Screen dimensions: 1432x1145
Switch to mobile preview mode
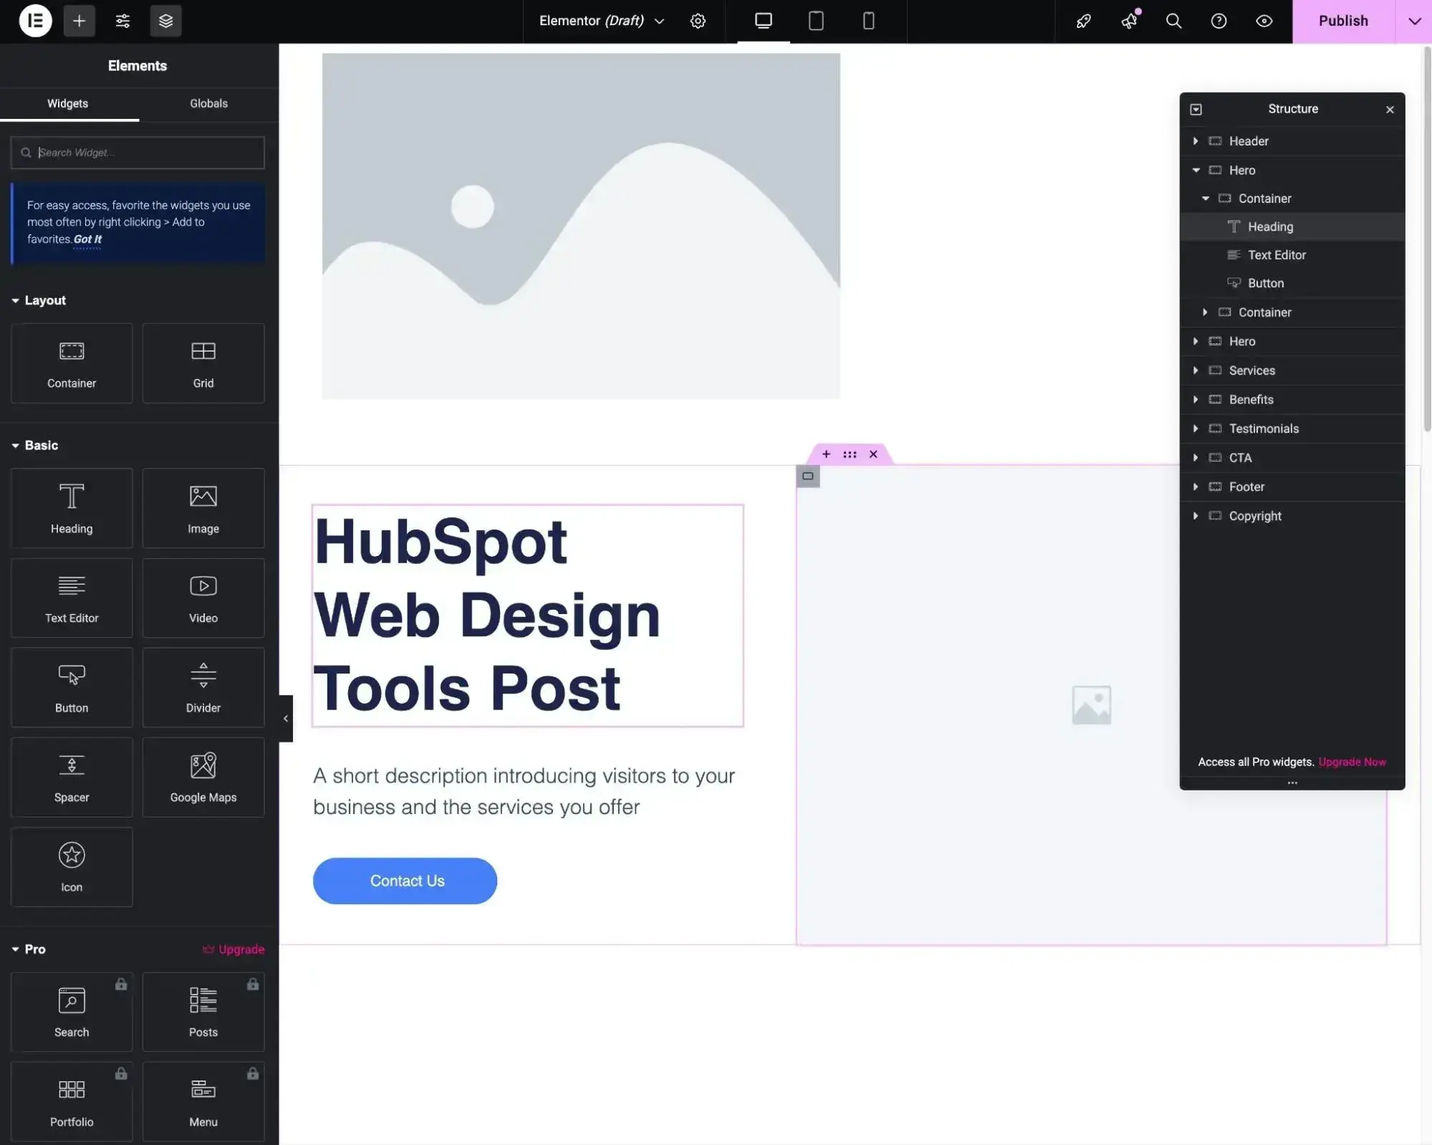point(868,21)
